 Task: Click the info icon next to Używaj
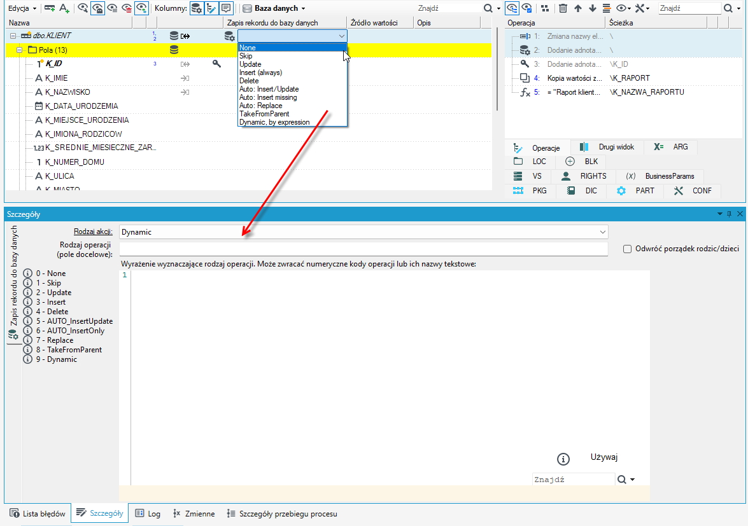(563, 459)
